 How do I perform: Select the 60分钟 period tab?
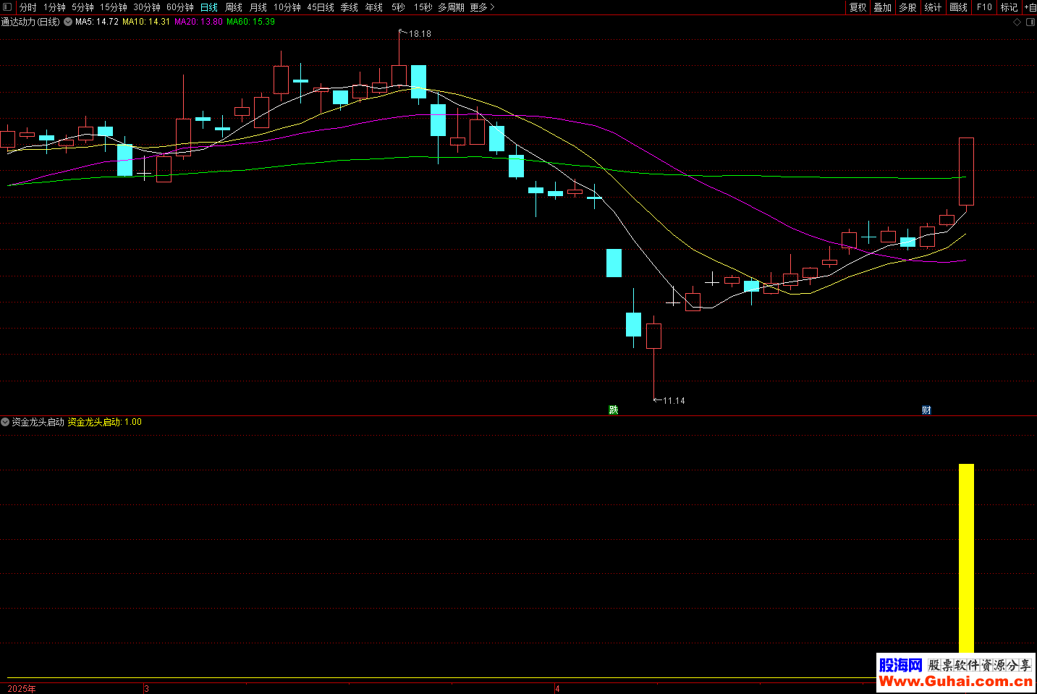[180, 7]
